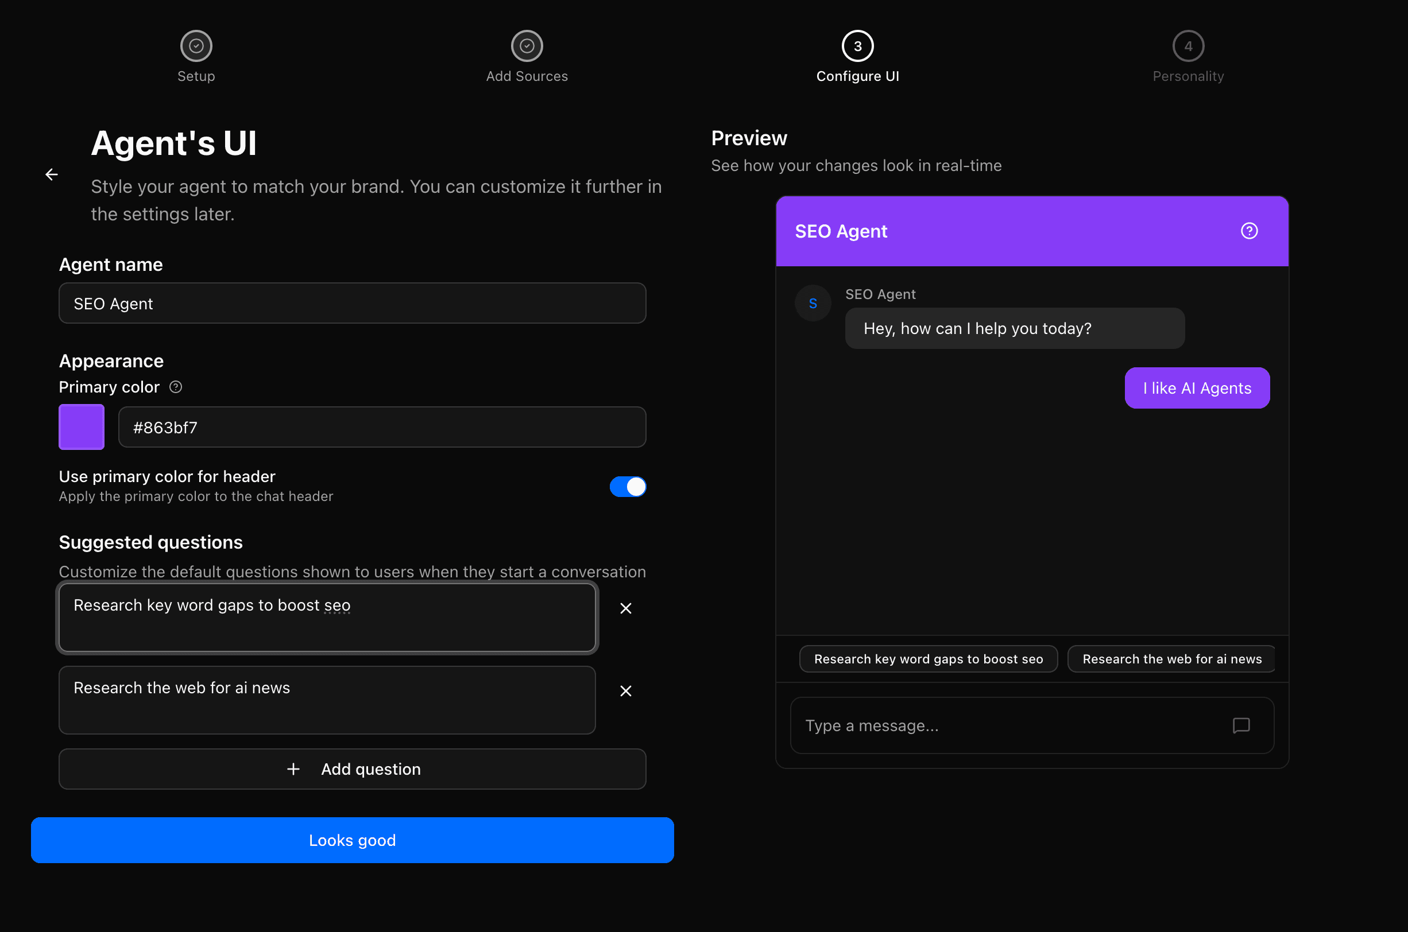This screenshot has height=932, width=1408.
Task: Click the Looks good button
Action: 352,840
